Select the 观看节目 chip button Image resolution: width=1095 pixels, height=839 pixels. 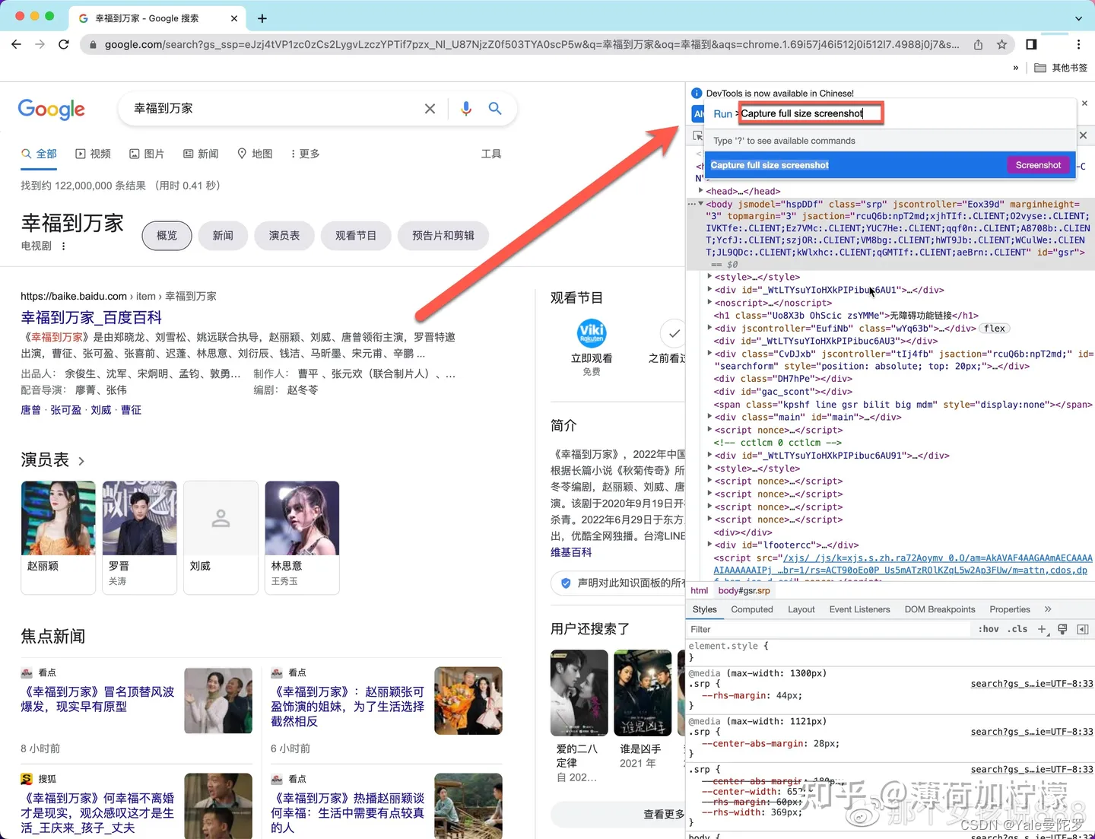click(356, 236)
